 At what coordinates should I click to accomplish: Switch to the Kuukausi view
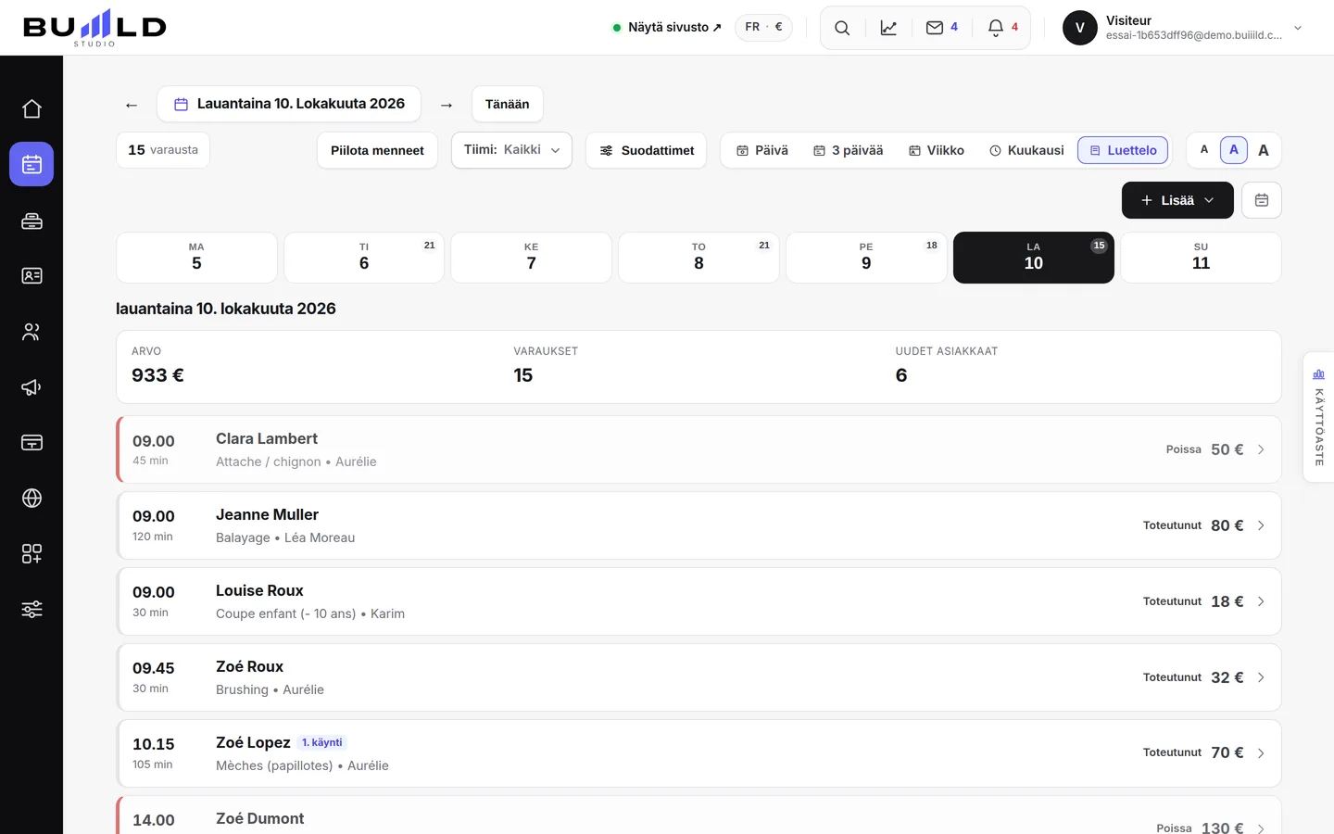[1026, 150]
